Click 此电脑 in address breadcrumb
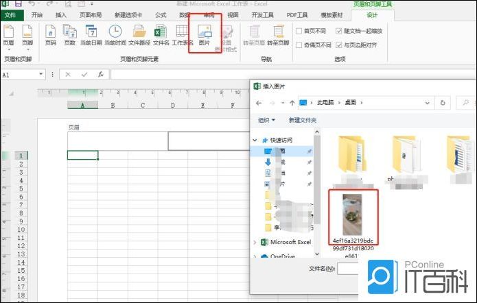477x303 pixels. pyautogui.click(x=325, y=103)
